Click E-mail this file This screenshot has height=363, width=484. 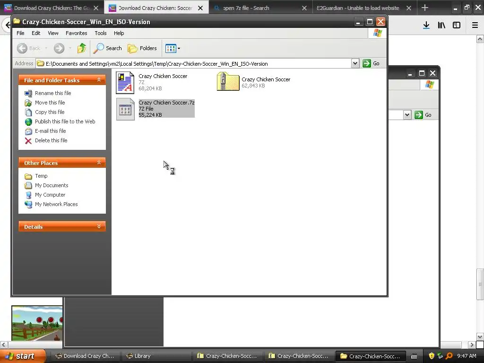tap(45, 131)
